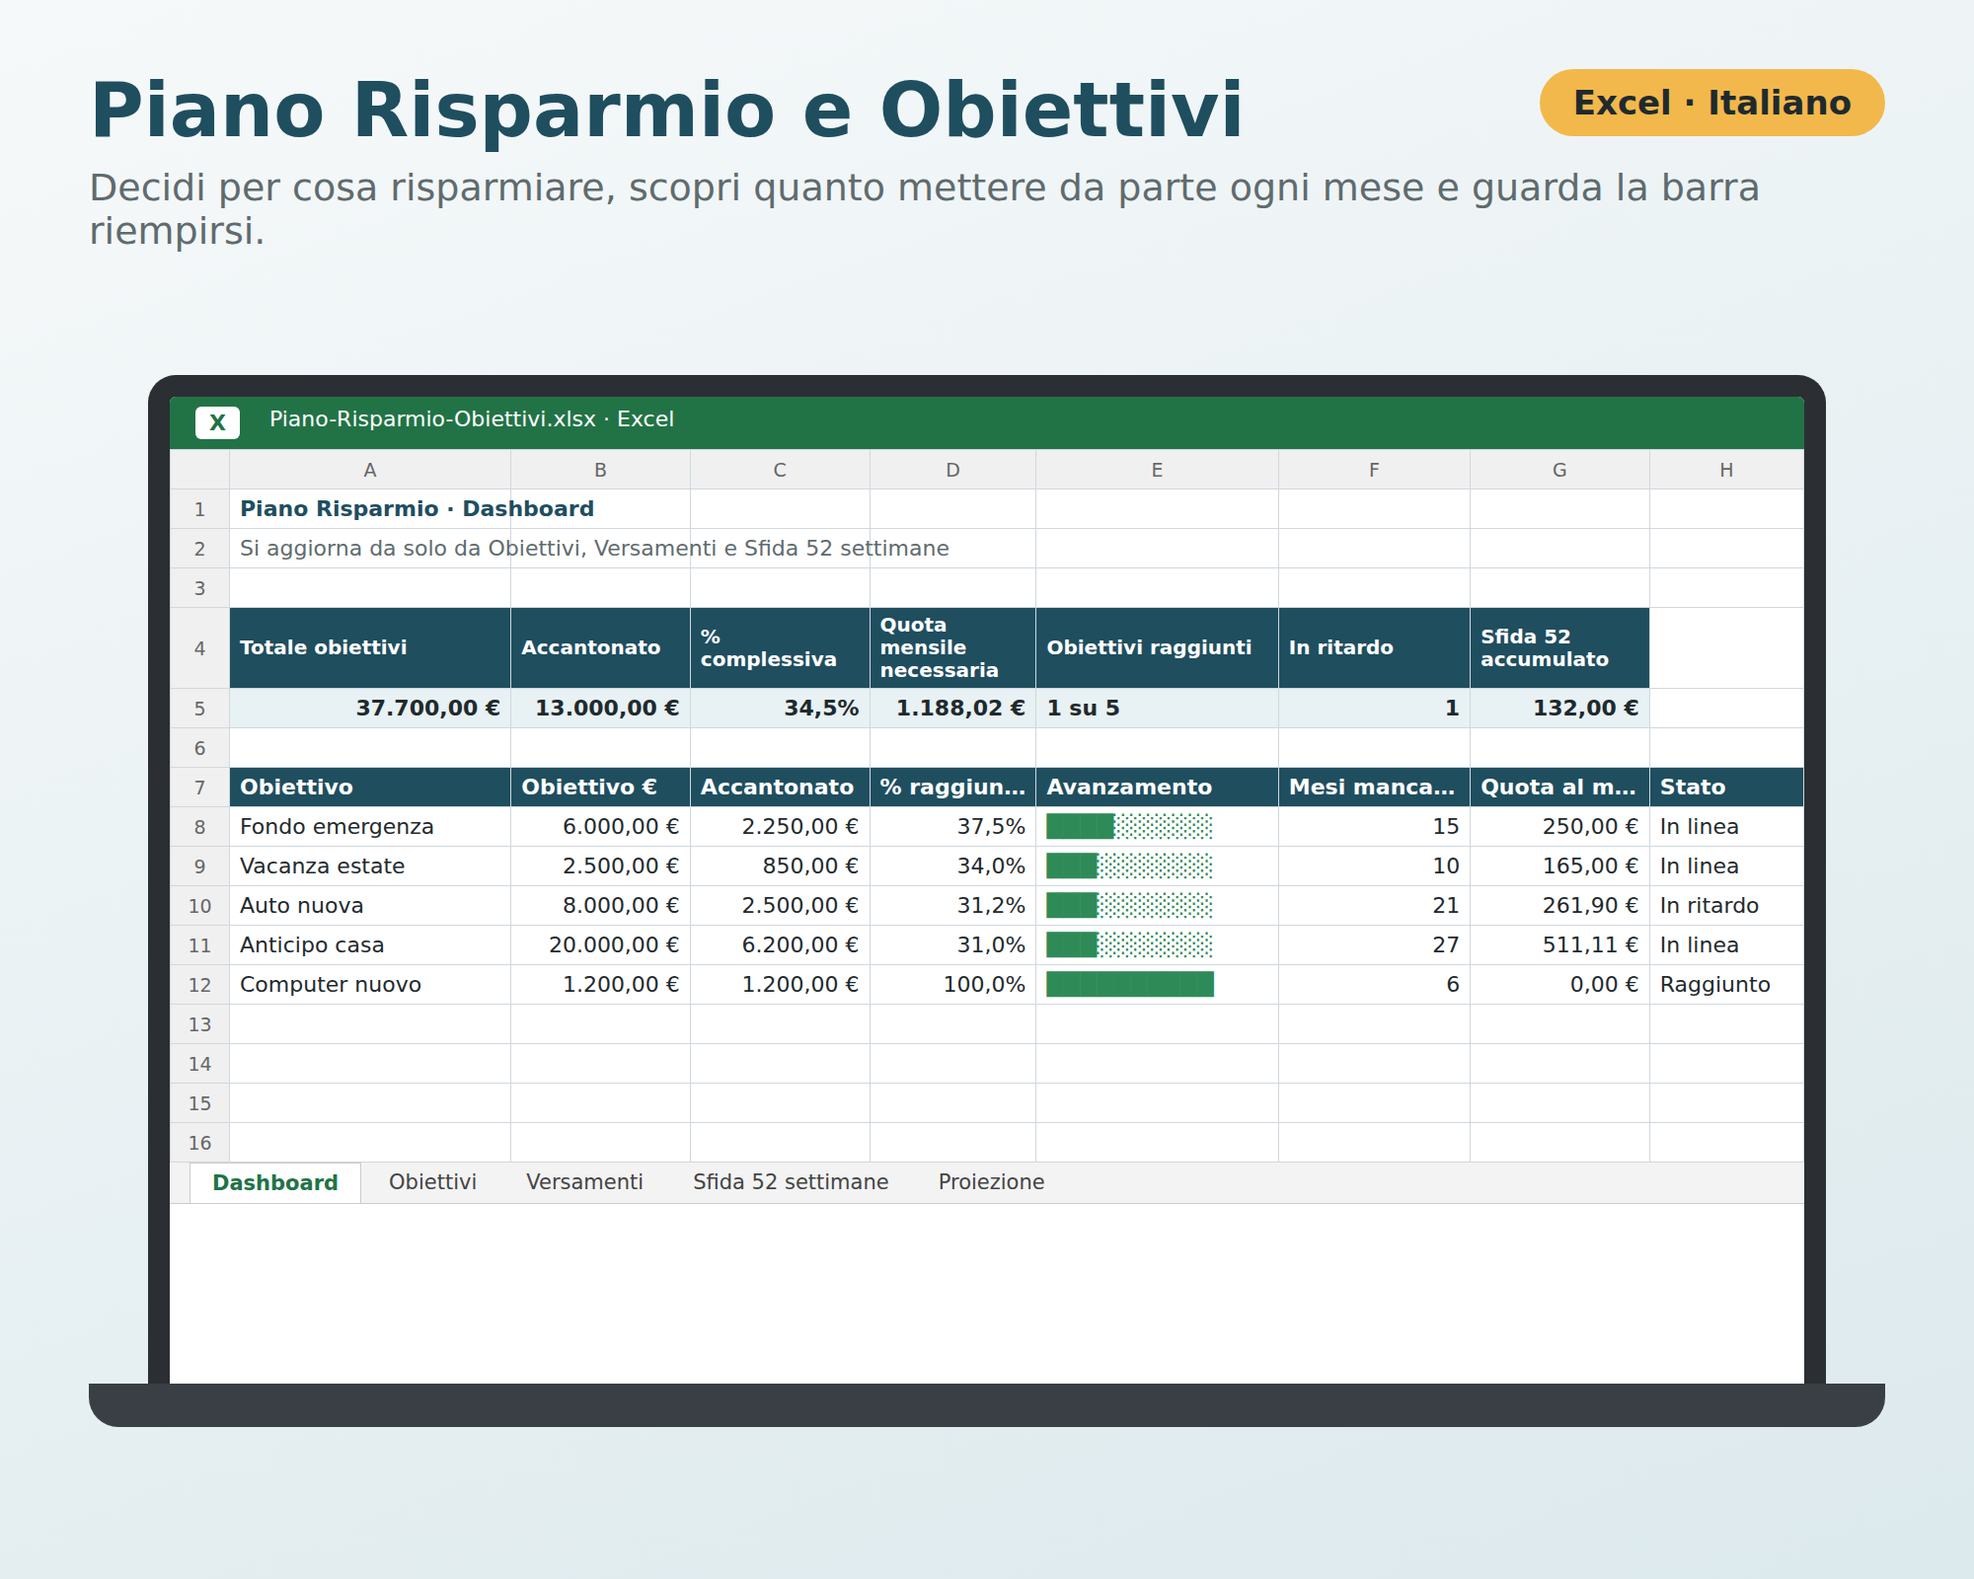Click the '% complessiva' header cell
Image resolution: width=1974 pixels, height=1579 pixels.
[x=780, y=648]
